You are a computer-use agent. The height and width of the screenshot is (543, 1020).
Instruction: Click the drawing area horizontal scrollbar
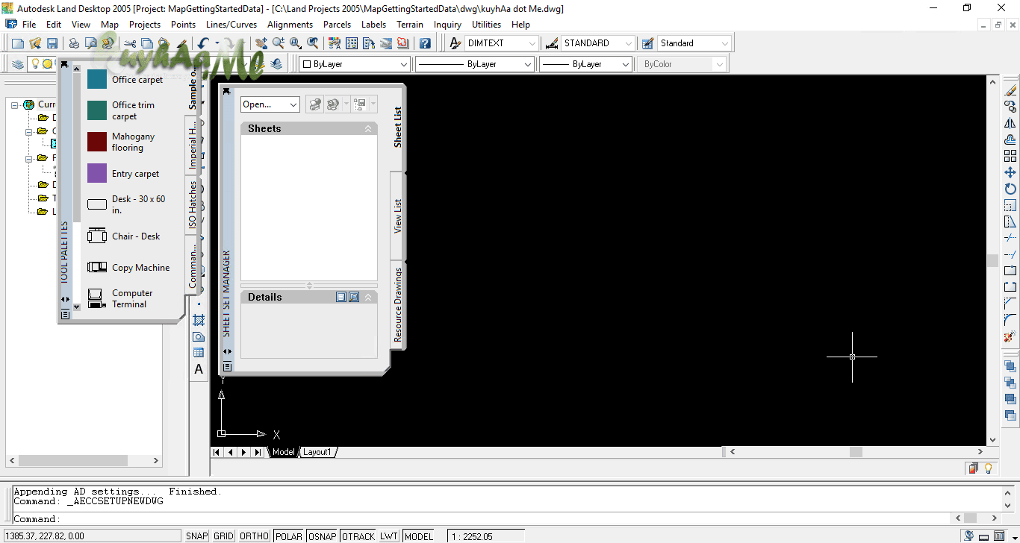[x=856, y=452]
